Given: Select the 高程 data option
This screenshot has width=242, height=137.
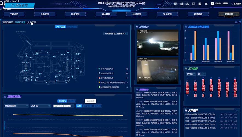Looking at the screenshot, I should tap(79, 106).
